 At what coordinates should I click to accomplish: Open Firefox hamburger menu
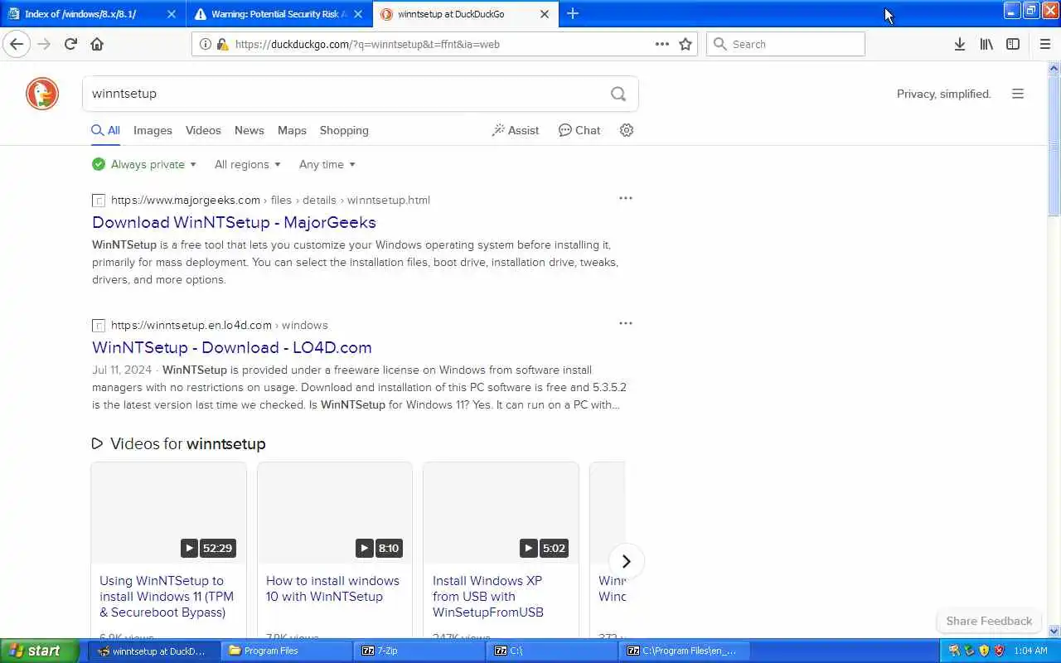(1045, 44)
